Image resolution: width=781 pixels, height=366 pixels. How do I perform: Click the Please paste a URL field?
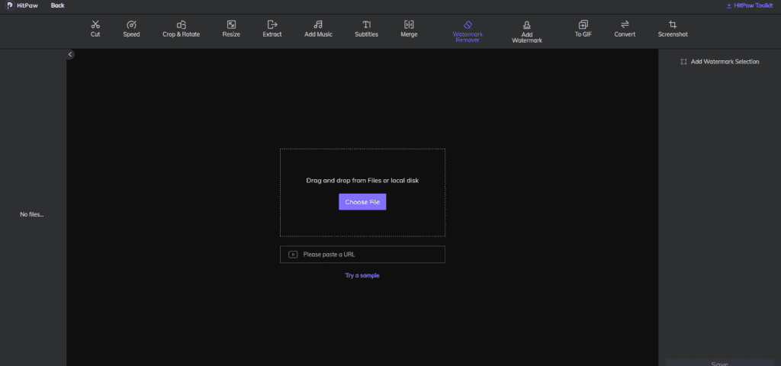tap(362, 255)
